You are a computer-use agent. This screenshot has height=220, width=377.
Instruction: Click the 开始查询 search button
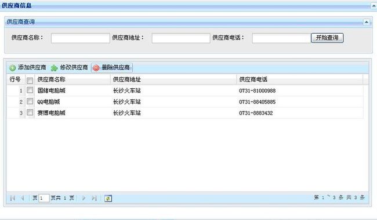[x=327, y=38]
